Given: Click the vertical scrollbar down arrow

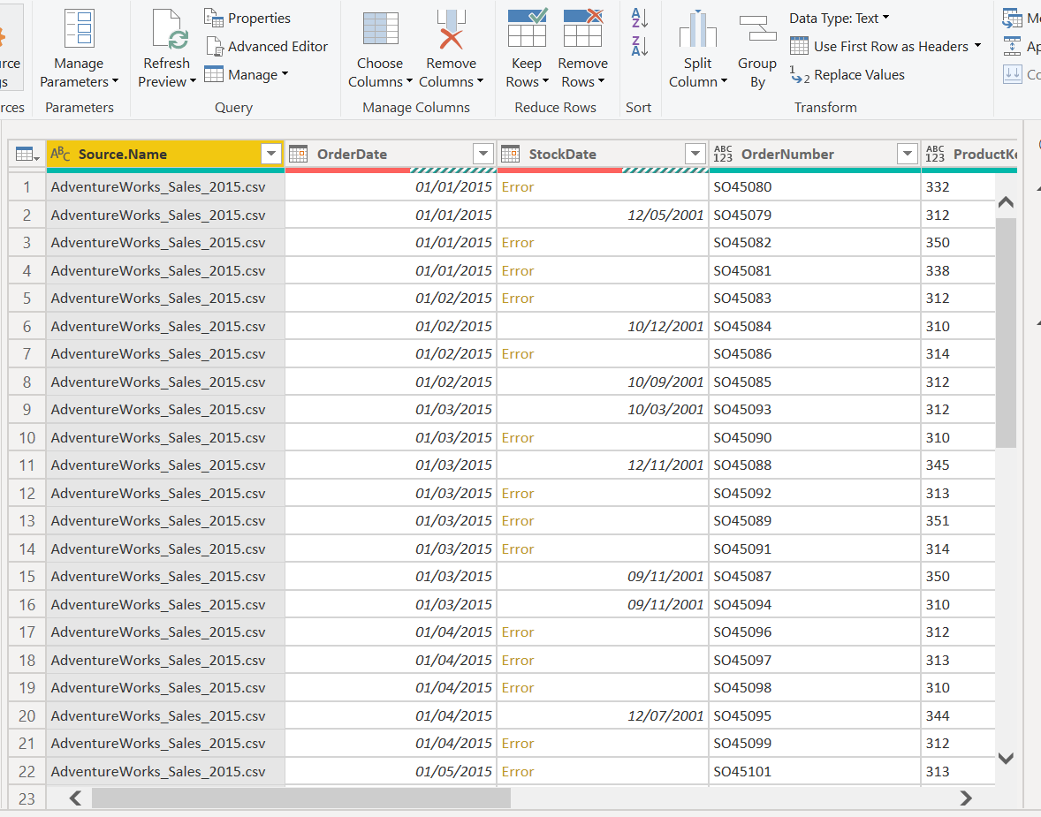Looking at the screenshot, I should tap(1006, 758).
